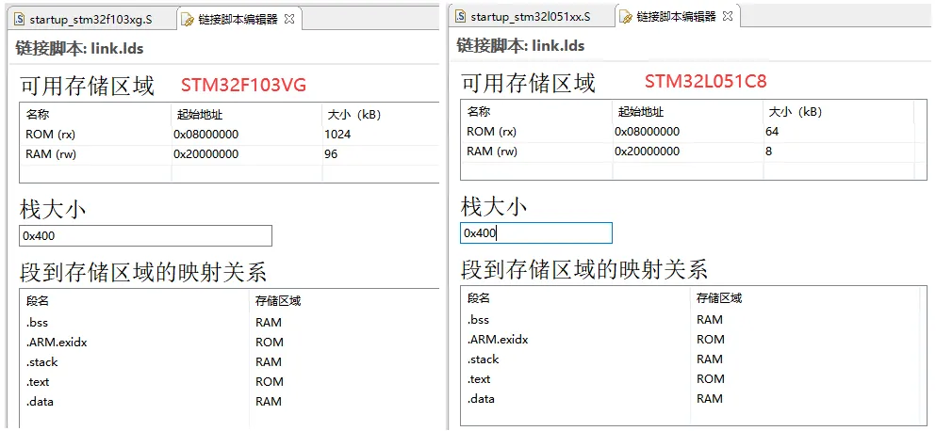936x431 pixels.
Task: Click 大小 (kB) column header in left table
Action: [x=354, y=115]
